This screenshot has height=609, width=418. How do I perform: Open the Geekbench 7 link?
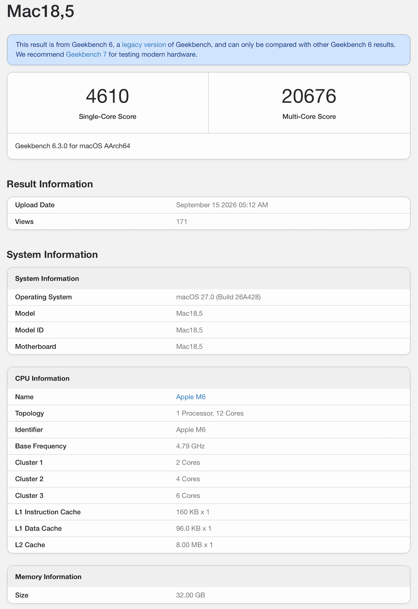click(86, 54)
